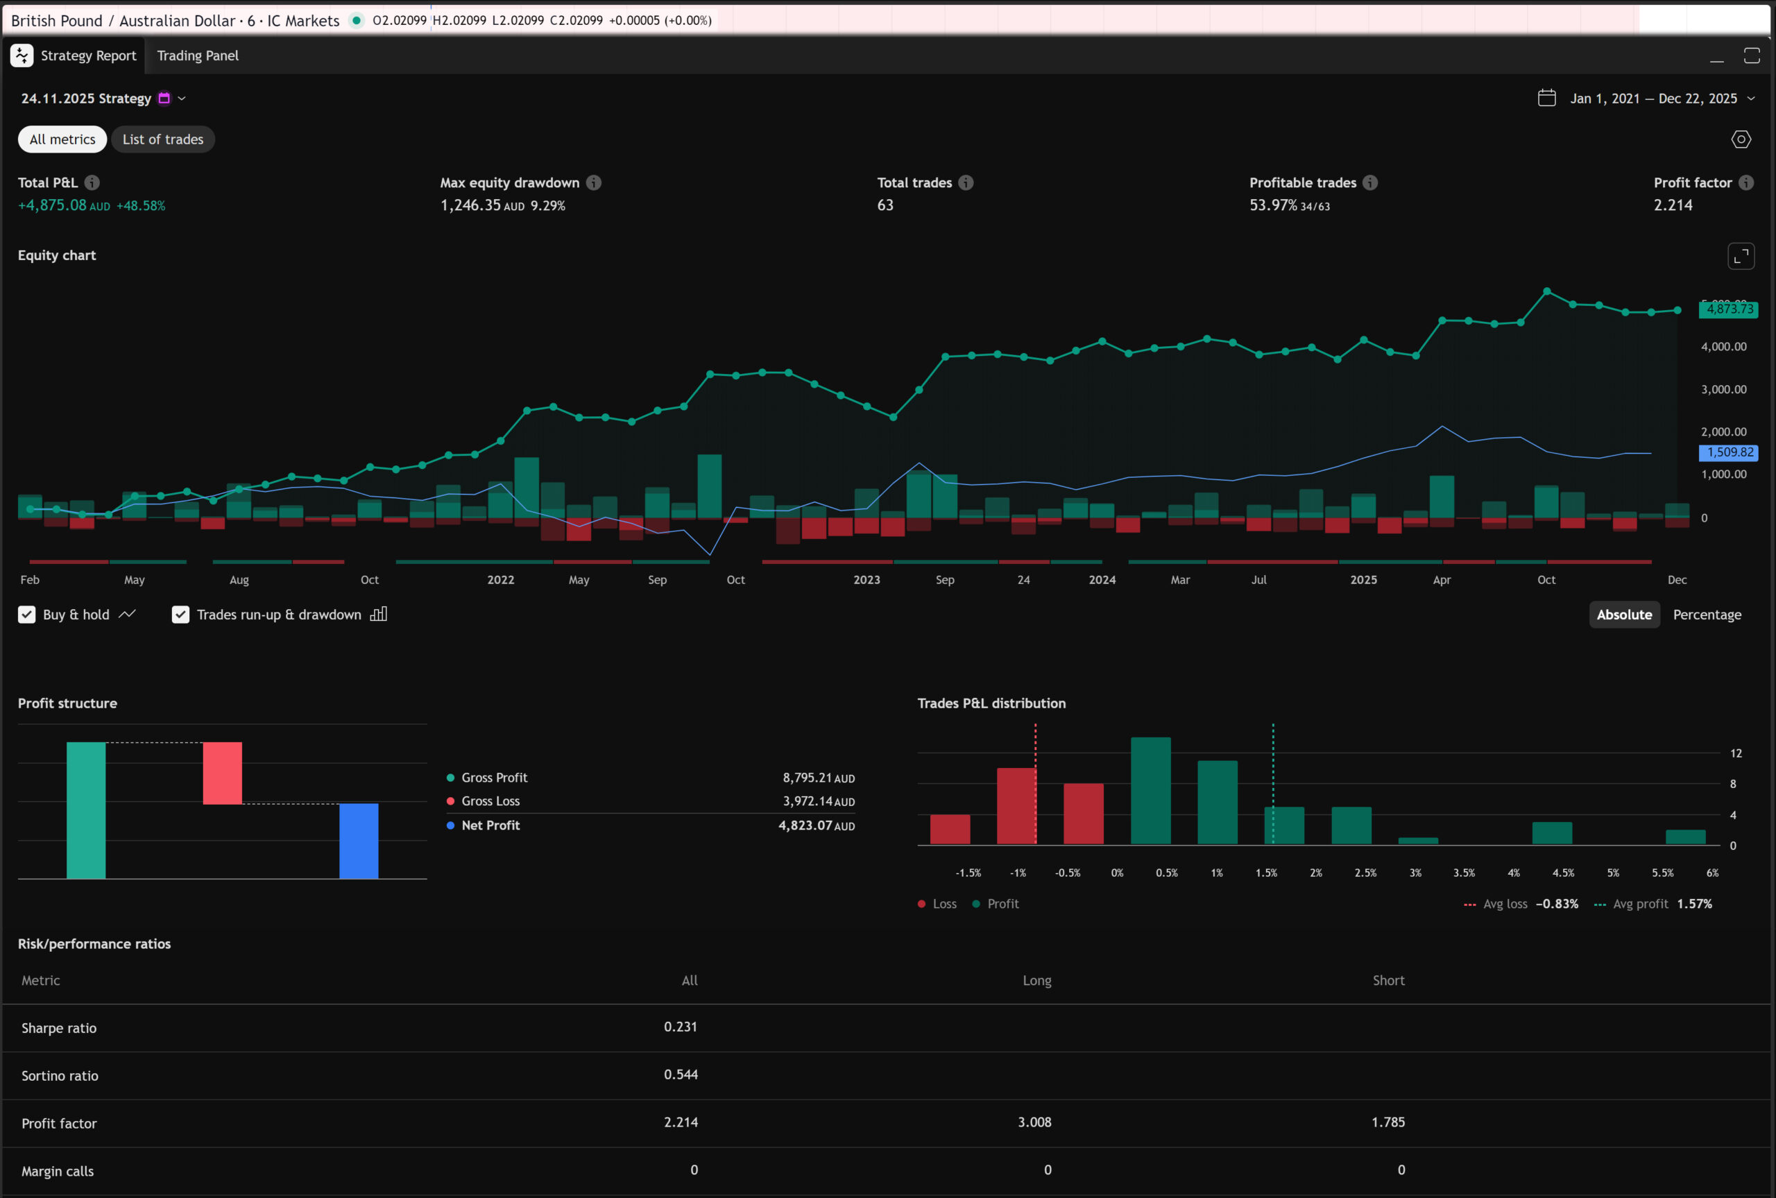Click the green Gross Profit bar
The height and width of the screenshot is (1198, 1776).
click(85, 810)
